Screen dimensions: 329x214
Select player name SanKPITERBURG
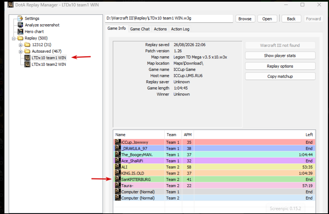pos(136,180)
